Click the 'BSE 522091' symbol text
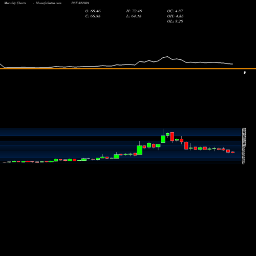256x256 pixels. point(80,3)
